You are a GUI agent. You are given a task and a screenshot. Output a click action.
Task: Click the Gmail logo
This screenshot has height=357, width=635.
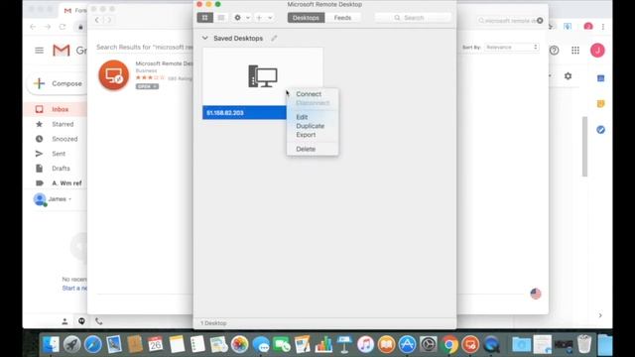tap(62, 51)
